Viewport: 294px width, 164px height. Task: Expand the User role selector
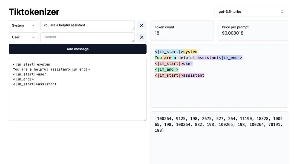tap(24, 37)
